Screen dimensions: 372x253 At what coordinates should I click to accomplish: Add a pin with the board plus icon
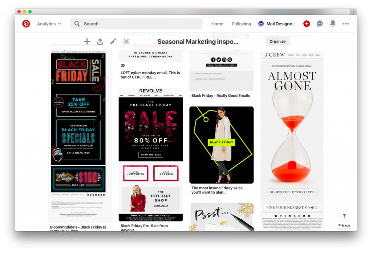tap(87, 41)
